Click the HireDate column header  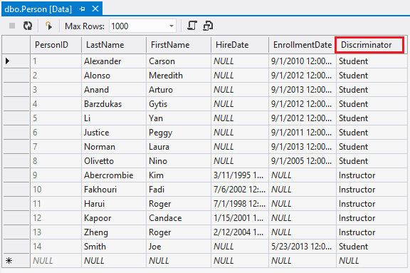point(240,45)
